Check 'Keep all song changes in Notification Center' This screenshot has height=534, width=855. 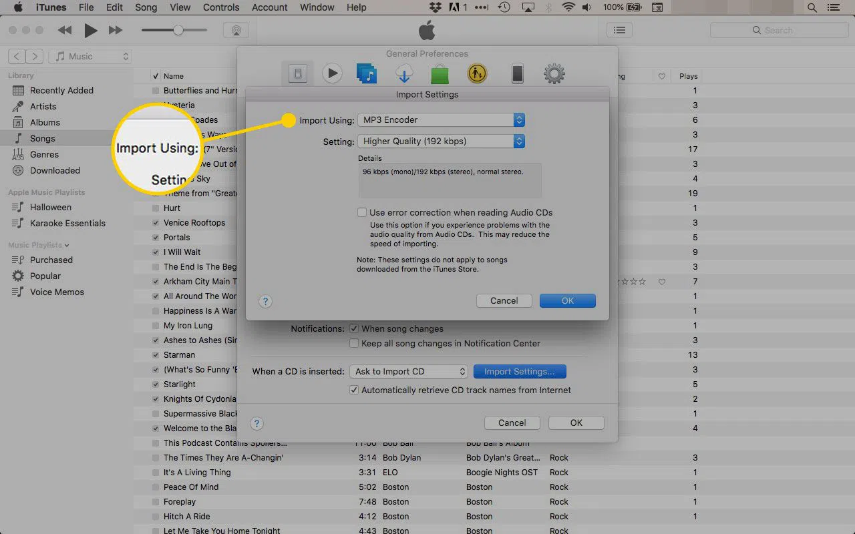coord(355,343)
